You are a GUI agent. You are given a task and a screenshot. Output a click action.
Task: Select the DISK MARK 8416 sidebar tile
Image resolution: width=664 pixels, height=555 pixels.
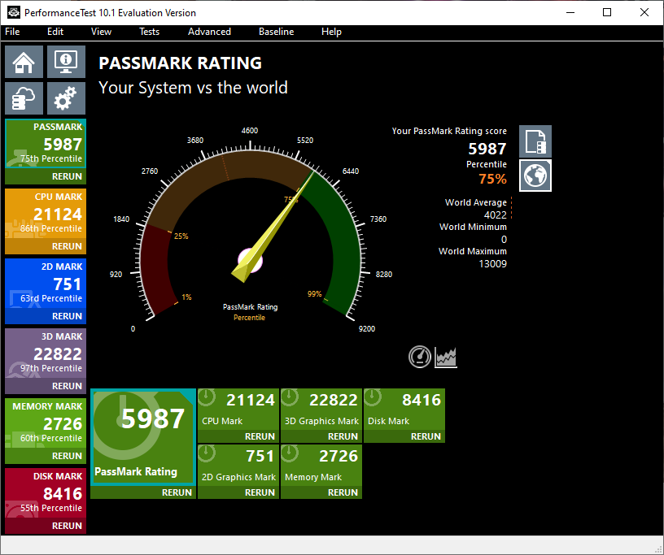click(46, 492)
